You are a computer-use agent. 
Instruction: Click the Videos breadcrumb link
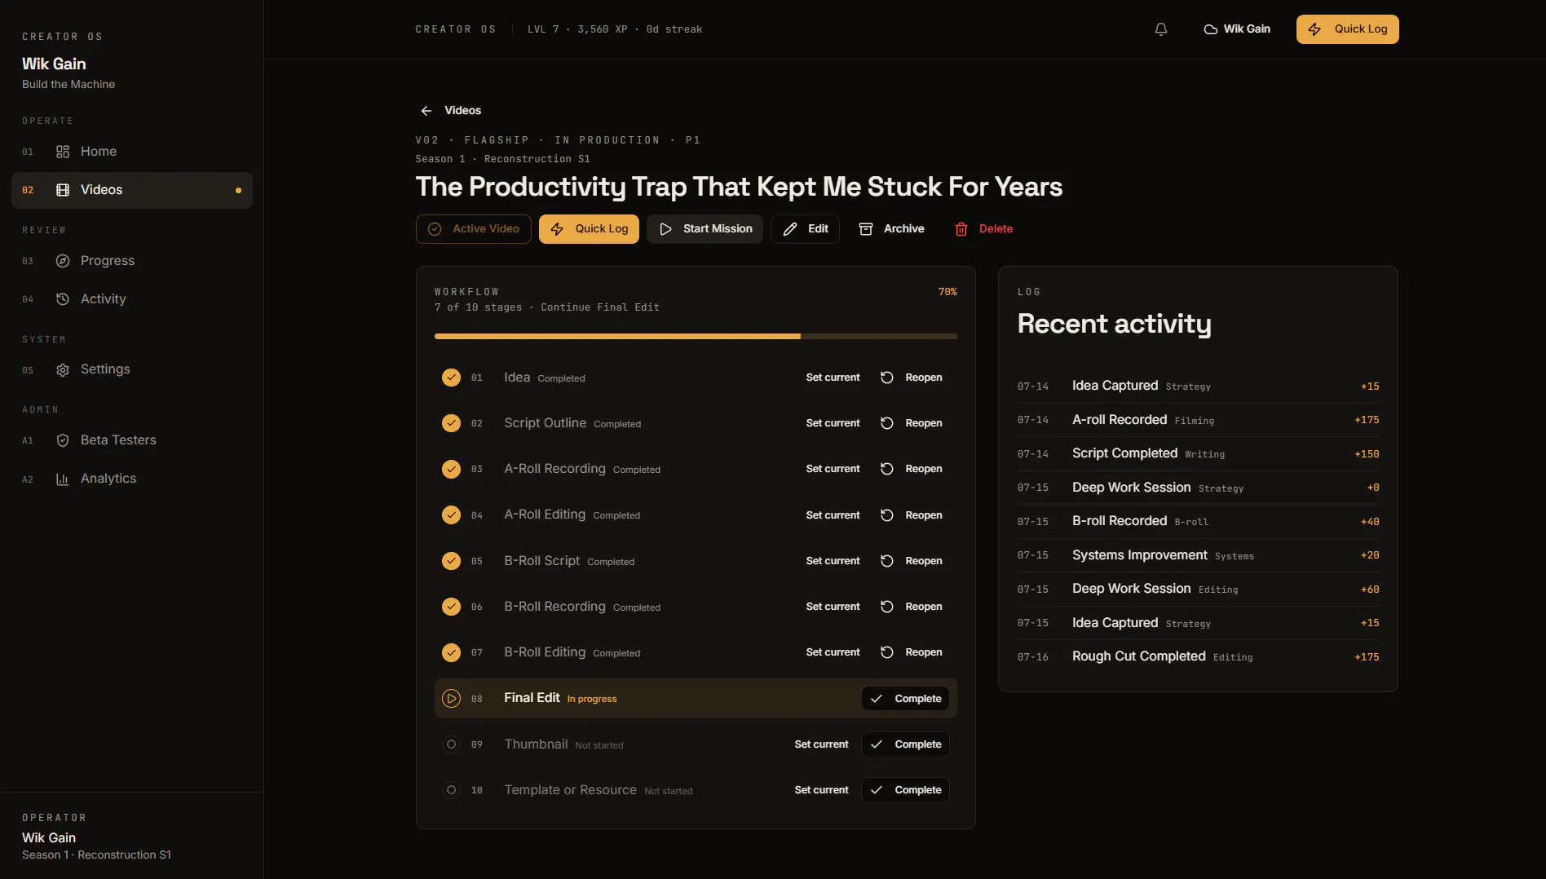point(462,111)
